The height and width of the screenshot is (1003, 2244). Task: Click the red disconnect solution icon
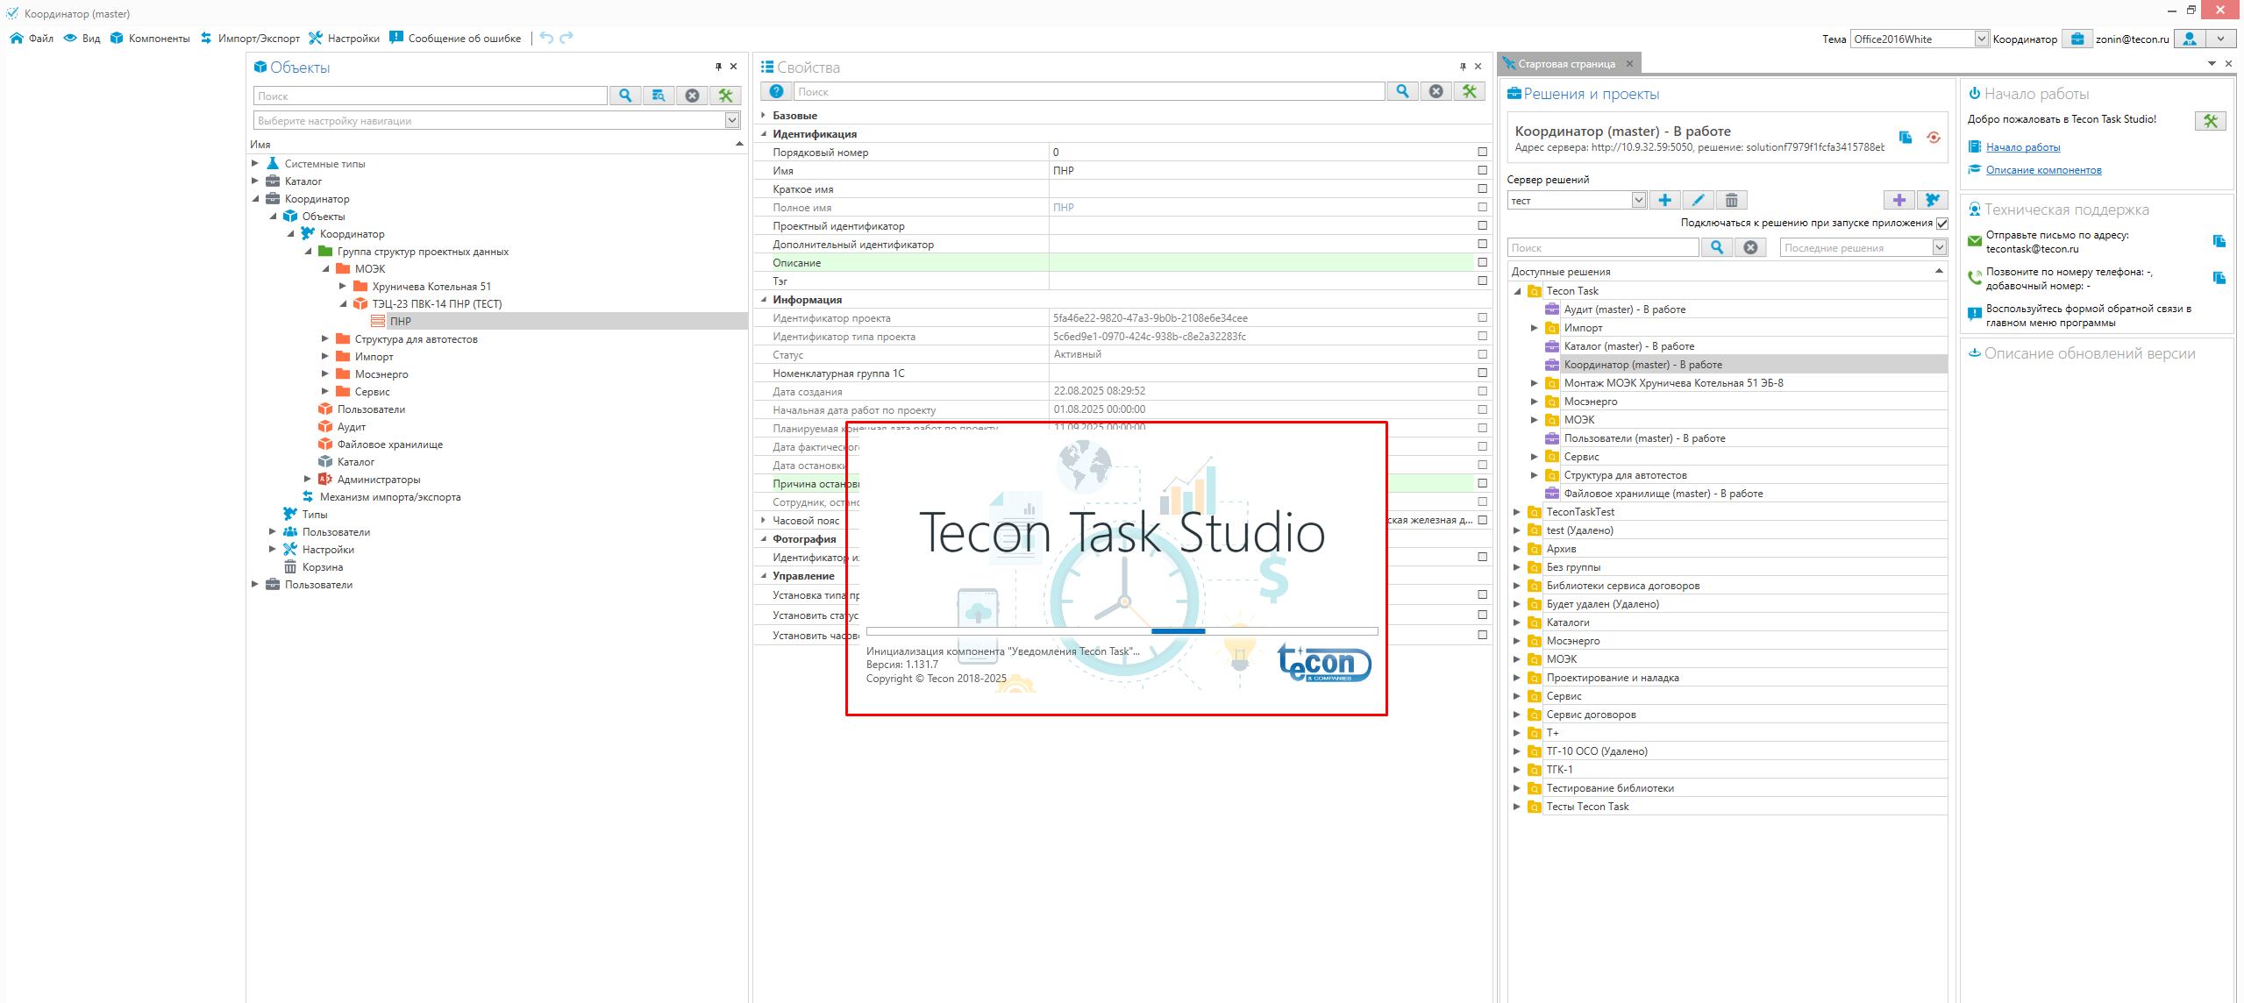point(1933,138)
